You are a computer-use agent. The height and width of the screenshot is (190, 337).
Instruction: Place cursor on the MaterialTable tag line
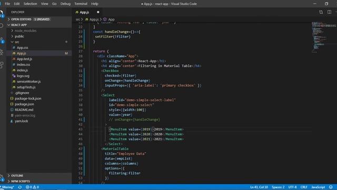(115, 149)
